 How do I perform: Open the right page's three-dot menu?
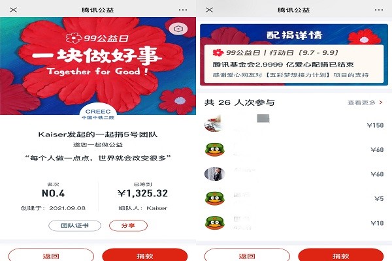(x=379, y=10)
